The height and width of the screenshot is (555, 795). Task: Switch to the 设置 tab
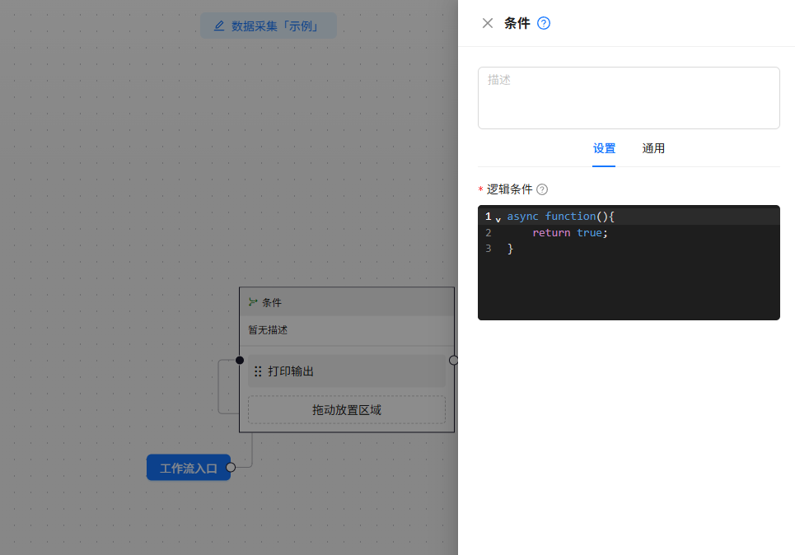[604, 148]
